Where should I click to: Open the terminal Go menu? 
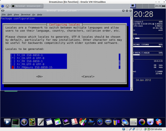[34, 15]
